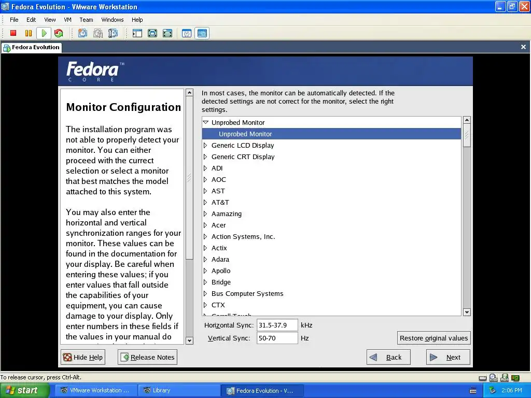The height and width of the screenshot is (398, 531).
Task: Open the File menu
Action: [x=14, y=20]
